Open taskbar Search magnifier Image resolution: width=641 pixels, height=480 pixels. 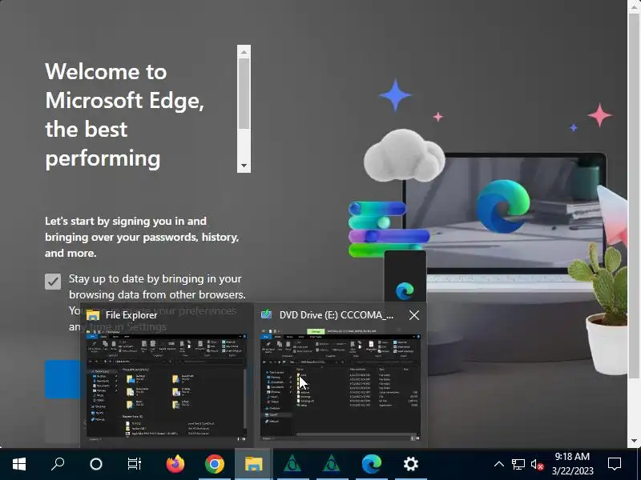[57, 464]
